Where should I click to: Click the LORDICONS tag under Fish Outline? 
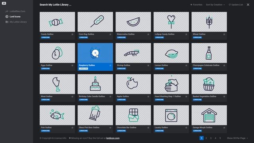tap(46, 131)
